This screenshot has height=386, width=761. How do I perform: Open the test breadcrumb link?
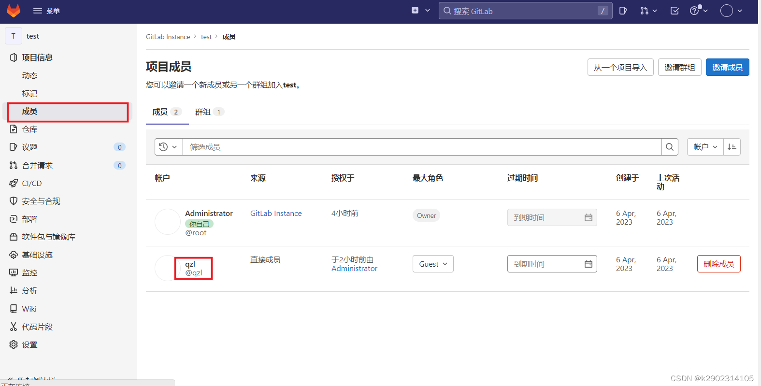pyautogui.click(x=206, y=37)
